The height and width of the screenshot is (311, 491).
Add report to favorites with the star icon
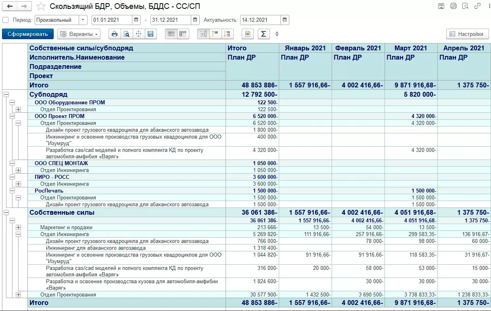pyautogui.click(x=41, y=6)
